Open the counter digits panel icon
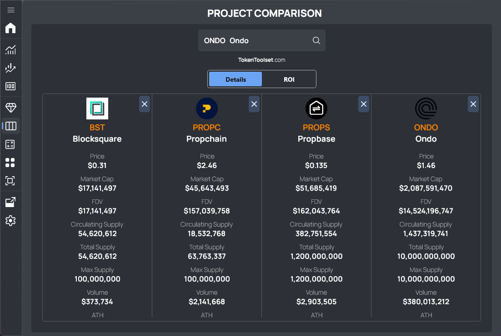This screenshot has width=501, height=336. [x=10, y=86]
